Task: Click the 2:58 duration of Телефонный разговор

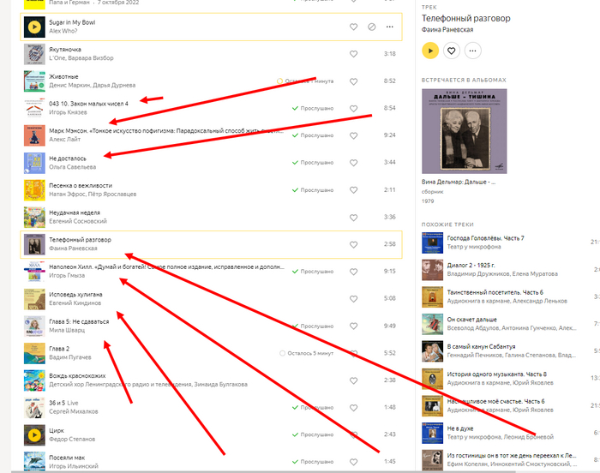Action: pyautogui.click(x=390, y=244)
